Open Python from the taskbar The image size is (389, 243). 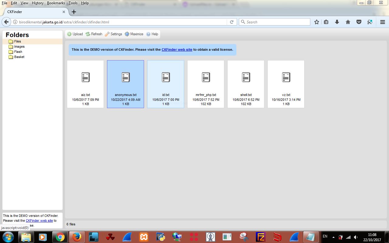tap(160, 237)
